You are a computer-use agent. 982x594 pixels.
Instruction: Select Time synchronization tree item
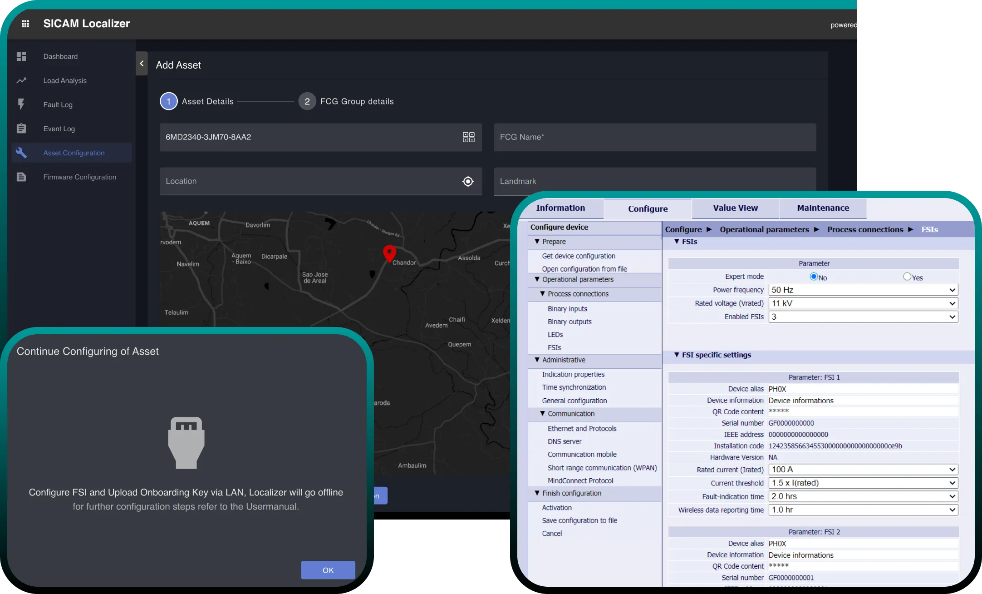tap(574, 387)
